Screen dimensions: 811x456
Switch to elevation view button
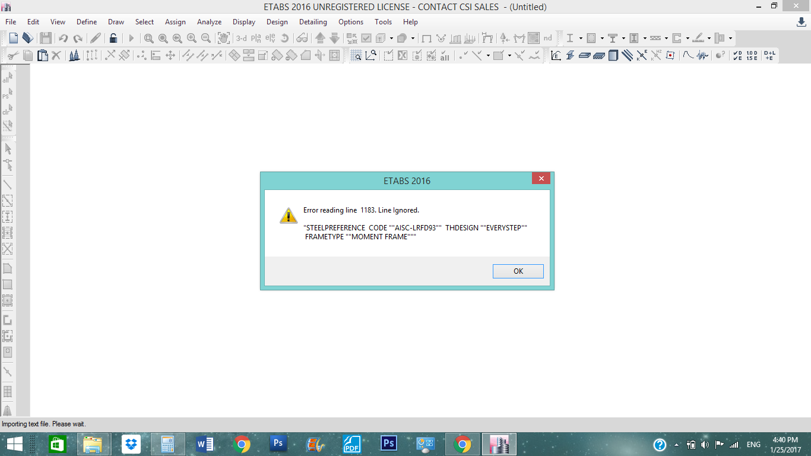[x=270, y=38]
